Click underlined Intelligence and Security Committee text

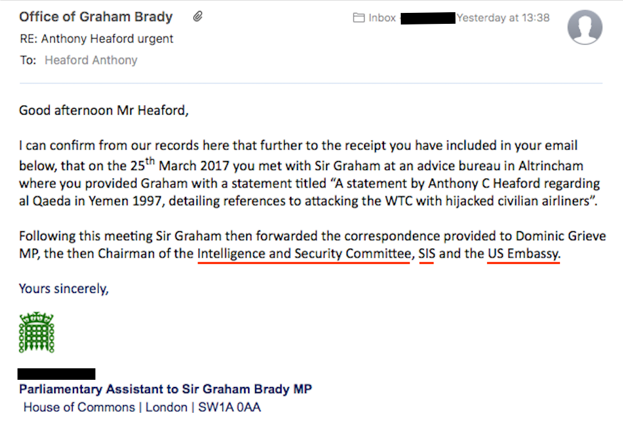click(303, 253)
